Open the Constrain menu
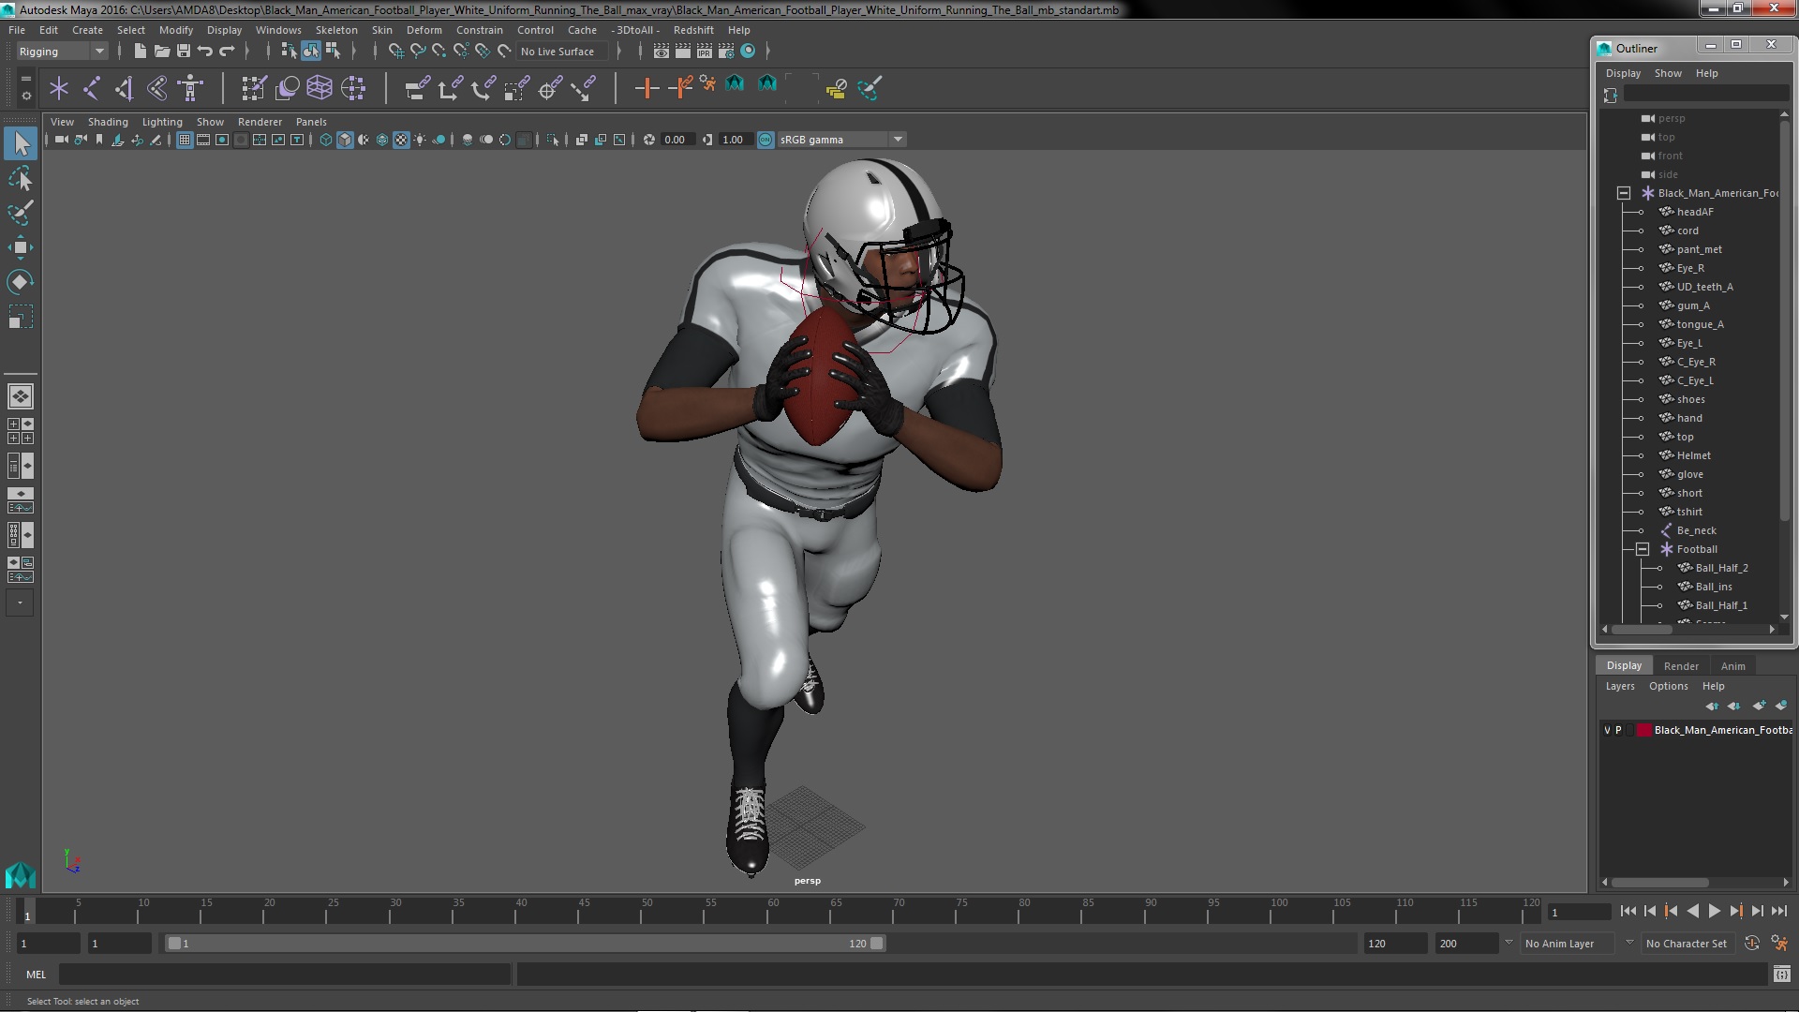The width and height of the screenshot is (1799, 1012). click(x=479, y=30)
